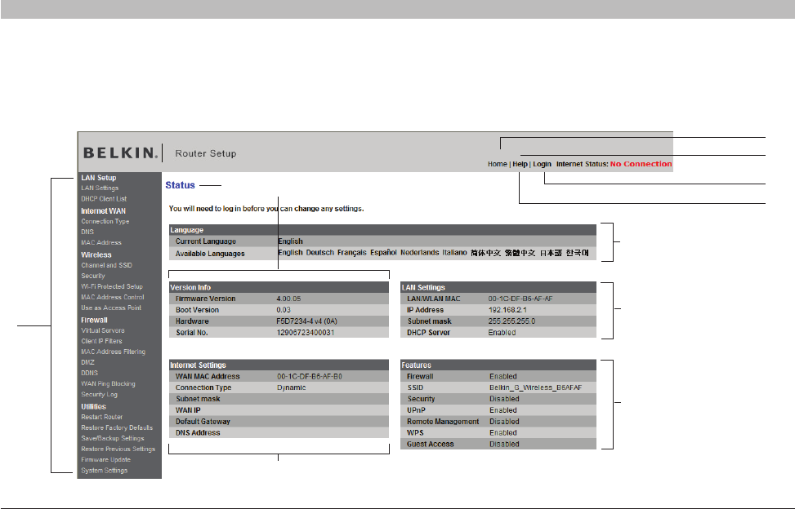The width and height of the screenshot is (795, 509).
Task: Go to Channel and SSID settings
Action: click(106, 265)
